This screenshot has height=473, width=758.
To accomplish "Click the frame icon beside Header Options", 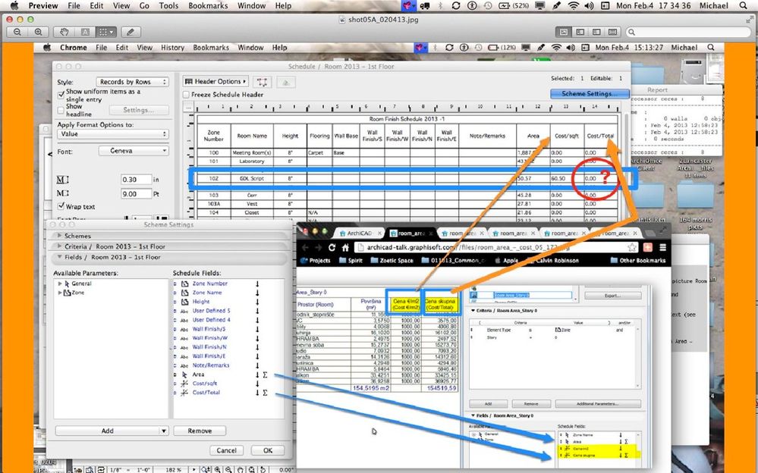I will (262, 82).
